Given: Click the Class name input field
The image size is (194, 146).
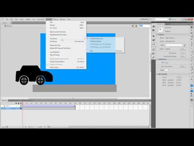Looking at the screenshot, I should coord(174,45).
